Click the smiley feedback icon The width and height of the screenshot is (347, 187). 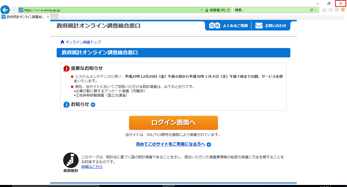point(343,10)
